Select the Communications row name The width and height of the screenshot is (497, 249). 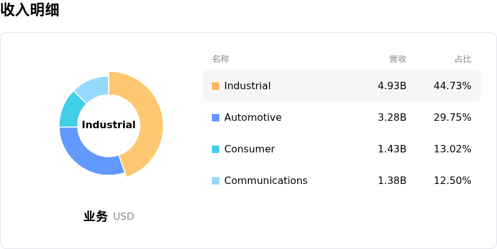pos(266,181)
